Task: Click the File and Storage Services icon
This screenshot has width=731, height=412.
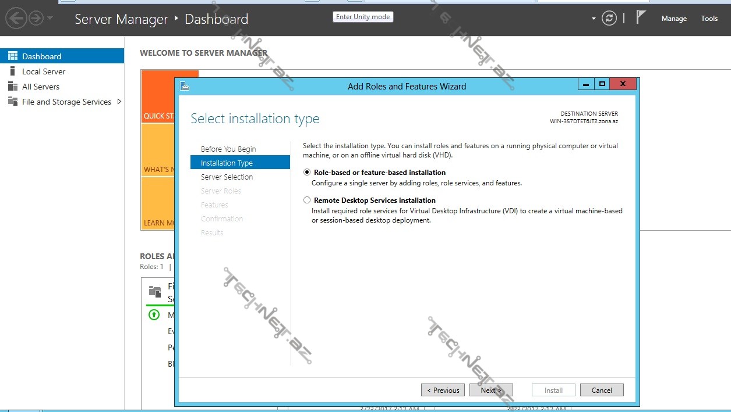Action: click(13, 102)
